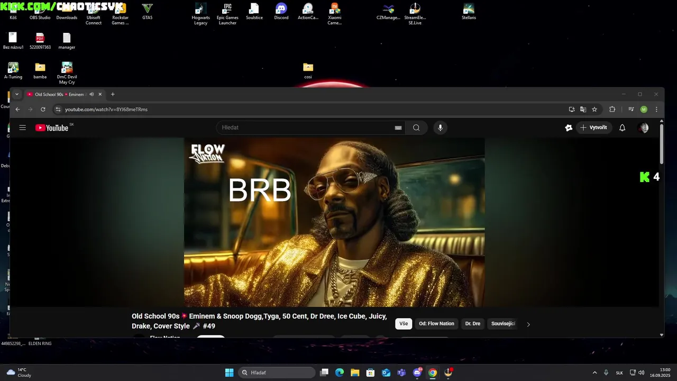View site information icon in address bar
This screenshot has height=381, width=677.
tap(58, 110)
